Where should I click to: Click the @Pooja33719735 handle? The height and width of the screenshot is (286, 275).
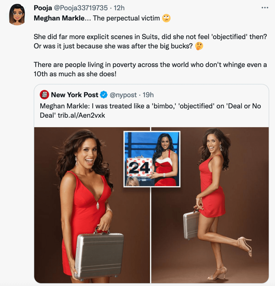[x=81, y=8]
